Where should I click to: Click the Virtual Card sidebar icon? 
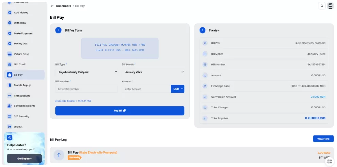10,54
